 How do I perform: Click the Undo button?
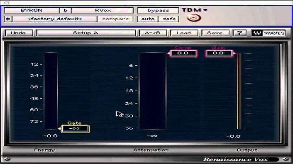tap(18, 33)
